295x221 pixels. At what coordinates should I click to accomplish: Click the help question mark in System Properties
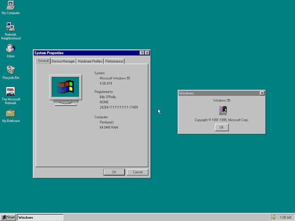(x=142, y=53)
